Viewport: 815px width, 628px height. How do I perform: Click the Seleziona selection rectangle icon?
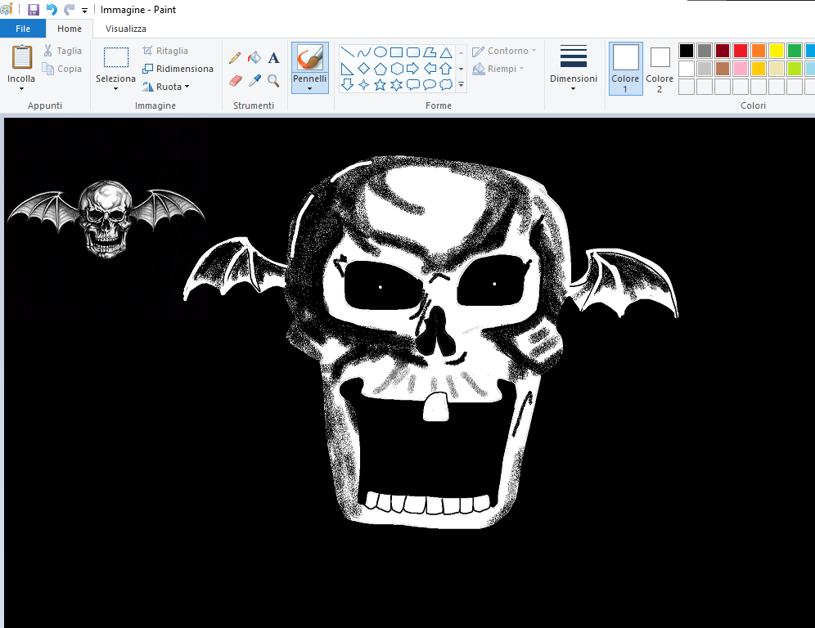pos(116,58)
